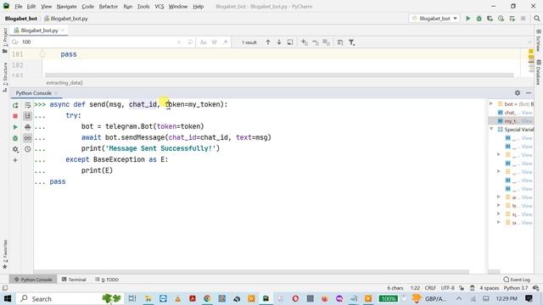Viewport: 543px width, 305px height.
Task: Open Windows Start menu
Action: (x=8, y=298)
